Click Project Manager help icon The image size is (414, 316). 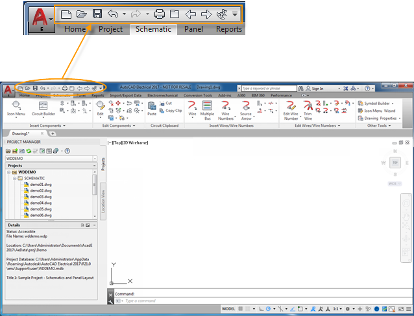click(x=67, y=151)
